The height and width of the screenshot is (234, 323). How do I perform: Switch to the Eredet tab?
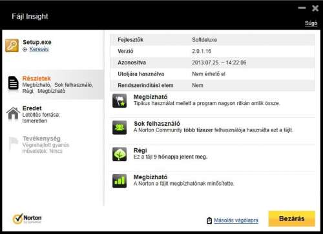point(53,114)
